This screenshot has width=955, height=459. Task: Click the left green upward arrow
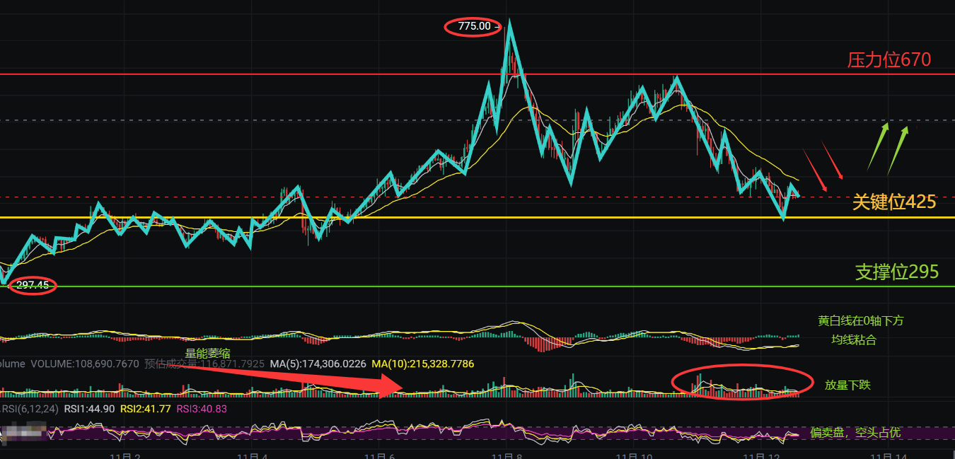tap(877, 147)
